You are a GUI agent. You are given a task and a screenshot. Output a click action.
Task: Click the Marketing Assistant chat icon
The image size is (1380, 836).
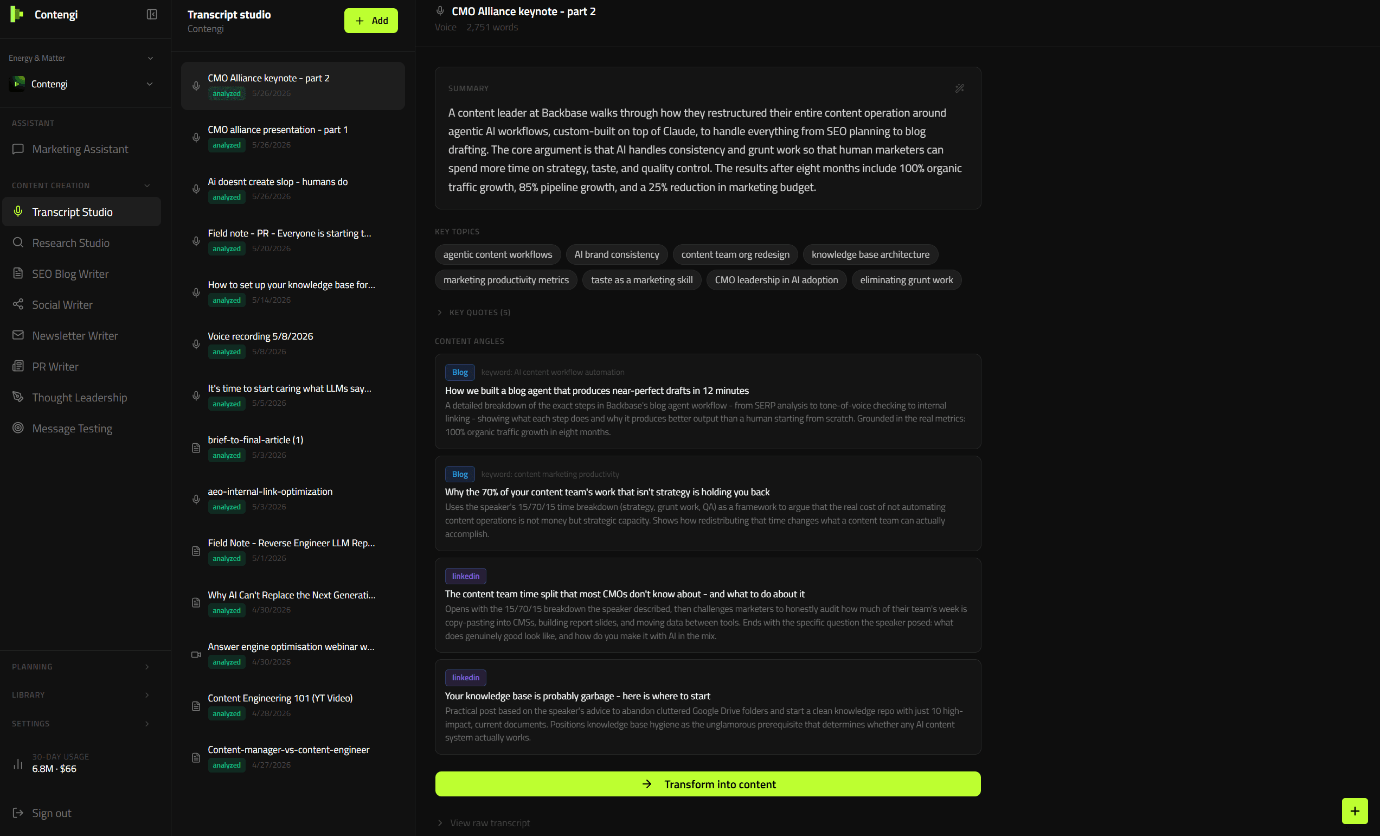18,149
